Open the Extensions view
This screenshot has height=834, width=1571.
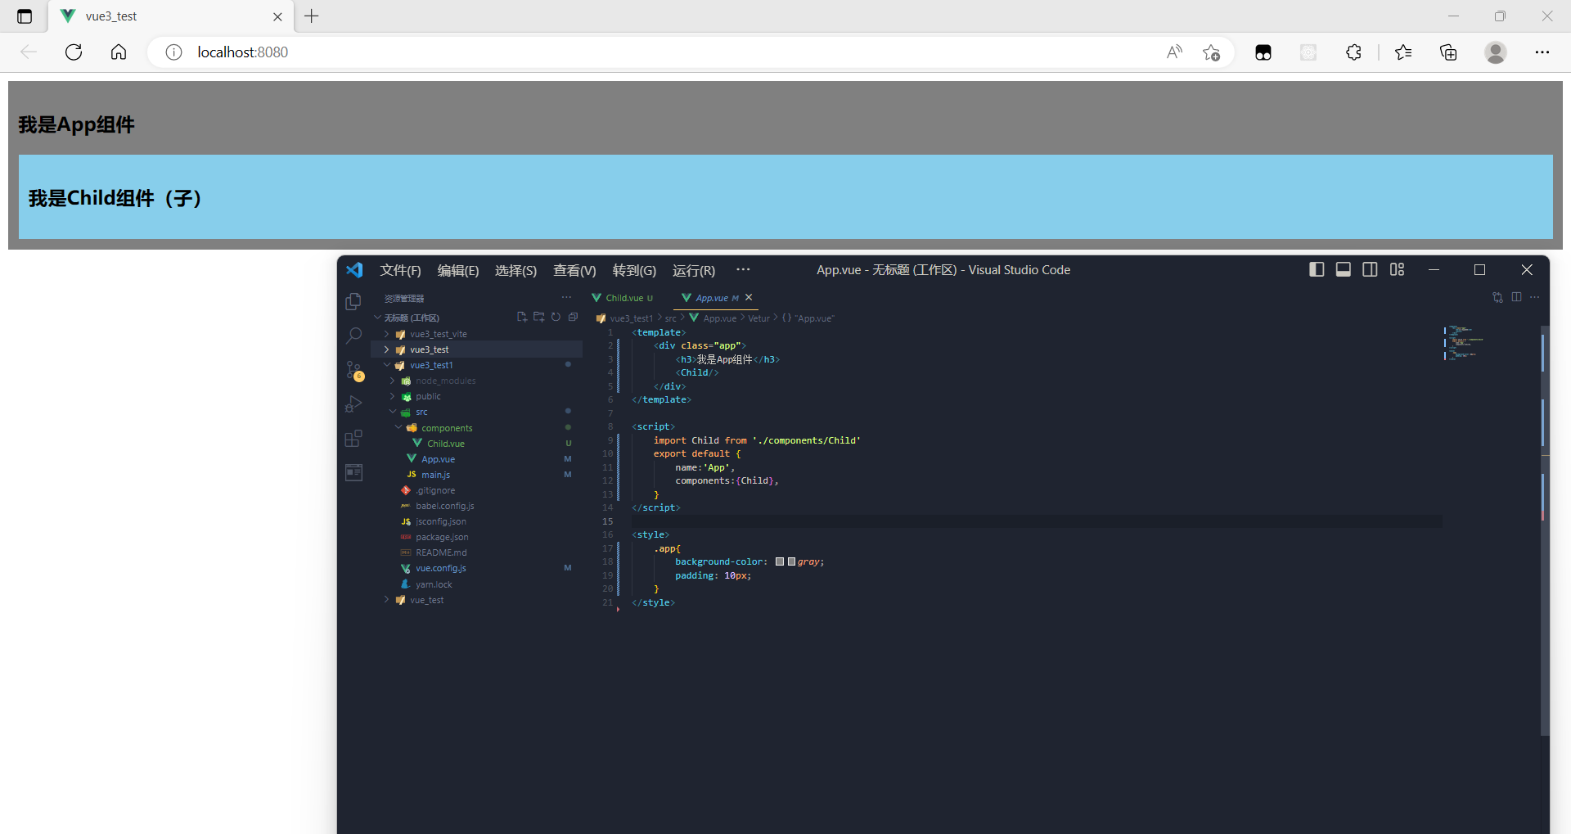tap(353, 438)
